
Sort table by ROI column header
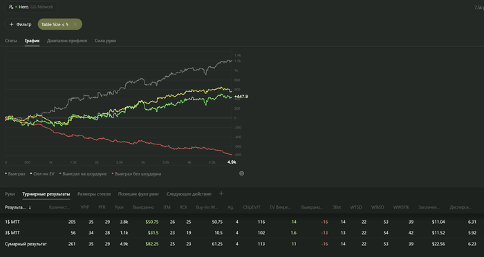pyautogui.click(x=183, y=207)
